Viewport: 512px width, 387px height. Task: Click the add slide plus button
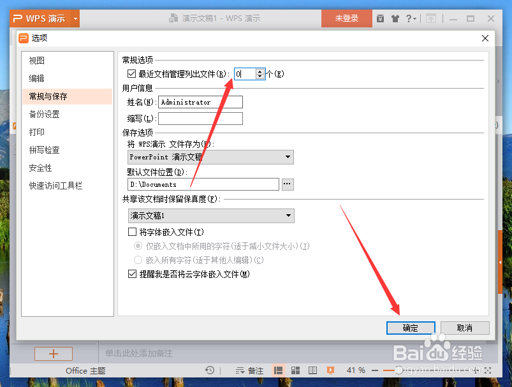pos(54,354)
